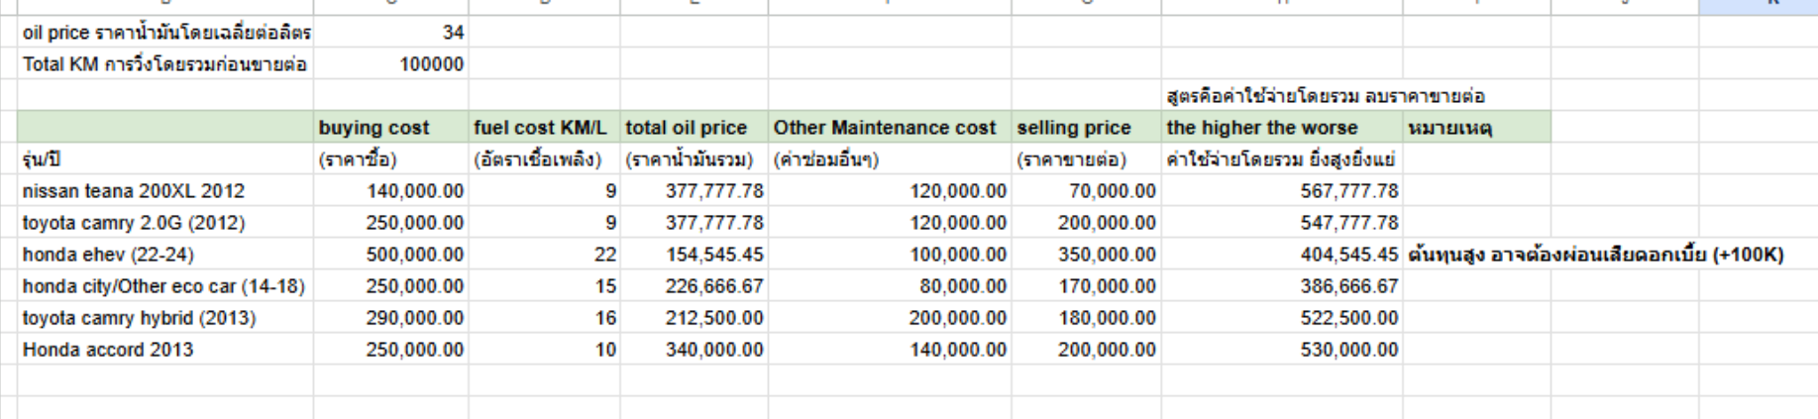The width and height of the screenshot is (1818, 419).
Task: Select Honda accord maintenance cost 140,000.00
Action: coord(890,350)
